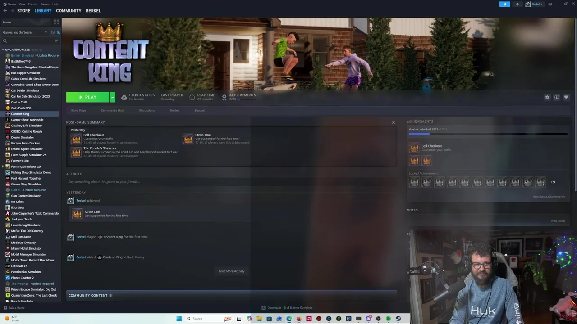Open the announcements megaphone icon
Image resolution: width=577 pixels, height=324 pixels.
point(504,4)
